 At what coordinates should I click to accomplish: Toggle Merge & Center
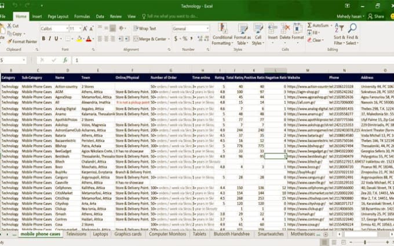[151, 39]
